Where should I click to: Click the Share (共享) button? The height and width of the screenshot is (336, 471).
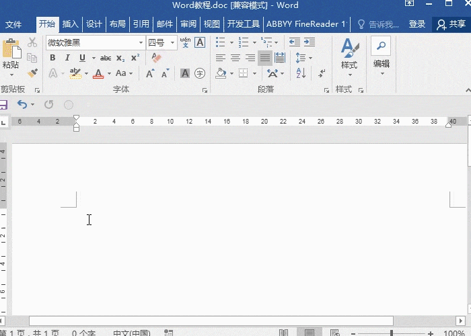pyautogui.click(x=451, y=24)
